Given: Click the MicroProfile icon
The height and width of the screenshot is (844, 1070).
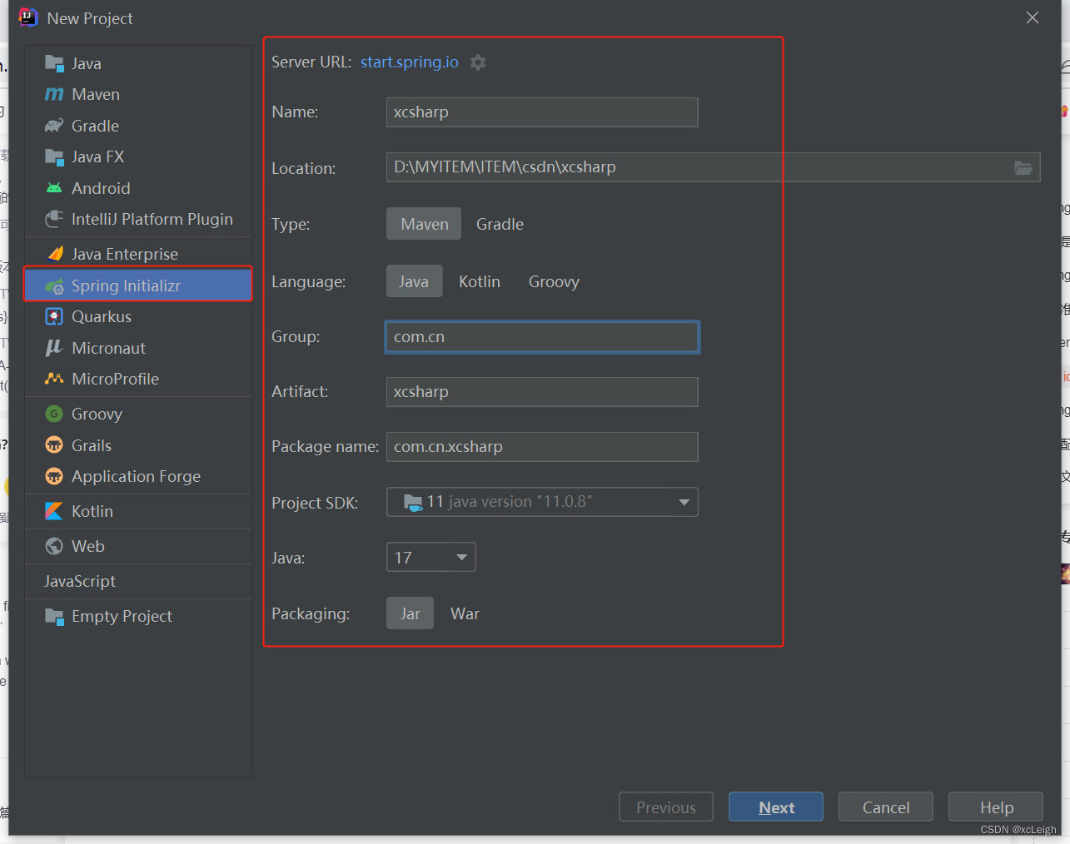Looking at the screenshot, I should click(x=54, y=379).
